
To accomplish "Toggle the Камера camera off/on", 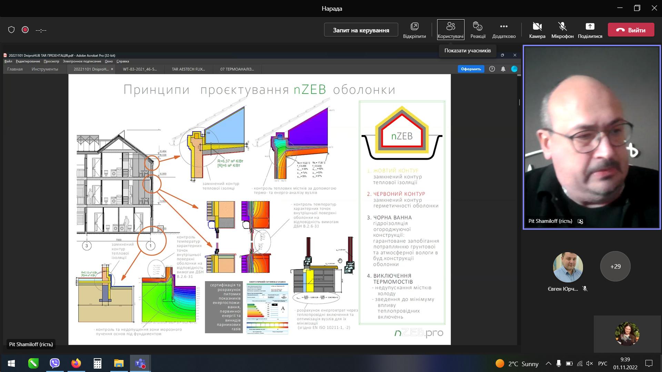I will pos(537,30).
